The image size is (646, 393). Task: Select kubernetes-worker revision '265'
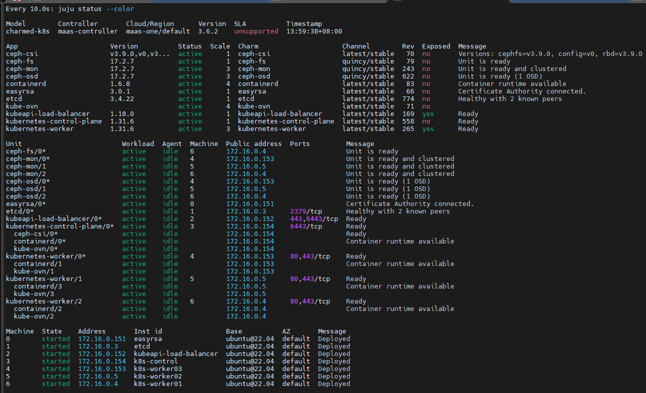coord(408,129)
